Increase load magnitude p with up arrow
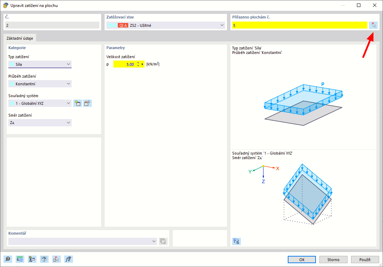The height and width of the screenshot is (267, 383). point(138,63)
